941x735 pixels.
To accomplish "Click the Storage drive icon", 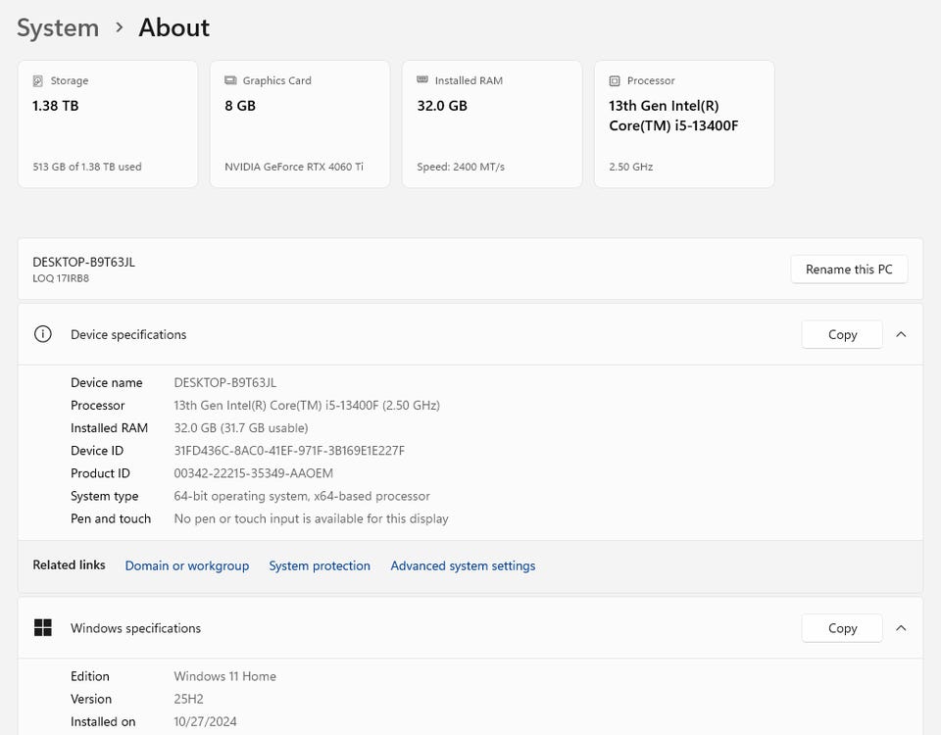I will tap(38, 81).
